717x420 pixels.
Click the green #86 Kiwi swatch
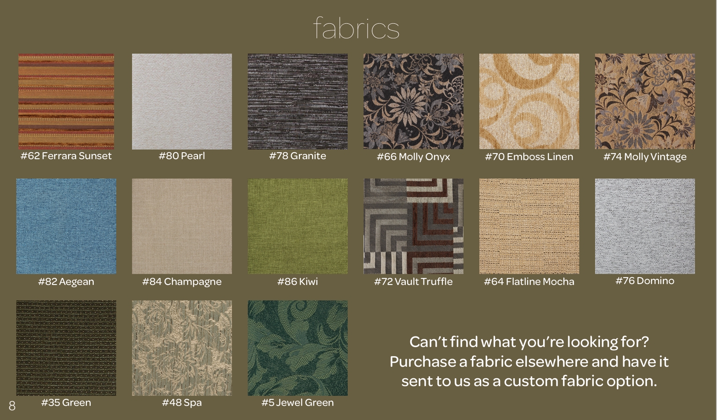coord(298,226)
